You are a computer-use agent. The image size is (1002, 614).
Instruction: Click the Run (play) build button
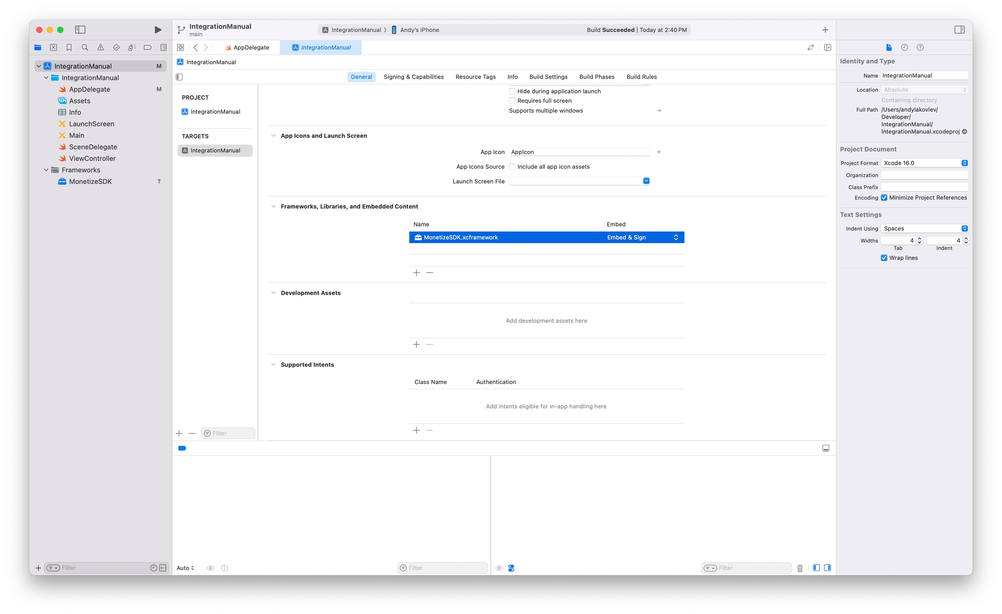pos(158,30)
